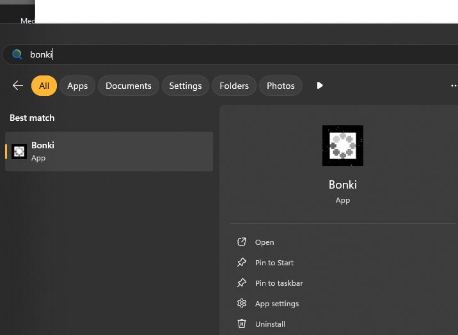Switch to the Apps filter
The image size is (458, 335).
(x=77, y=86)
